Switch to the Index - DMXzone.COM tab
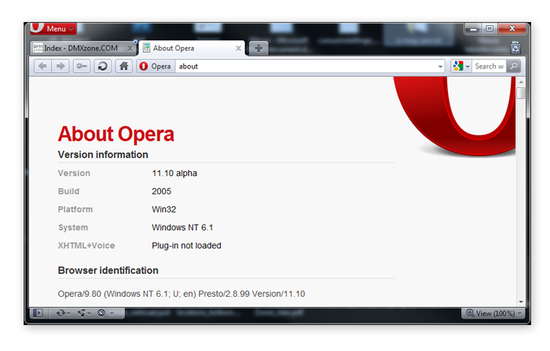This screenshot has height=351, width=550. pyautogui.click(x=82, y=48)
